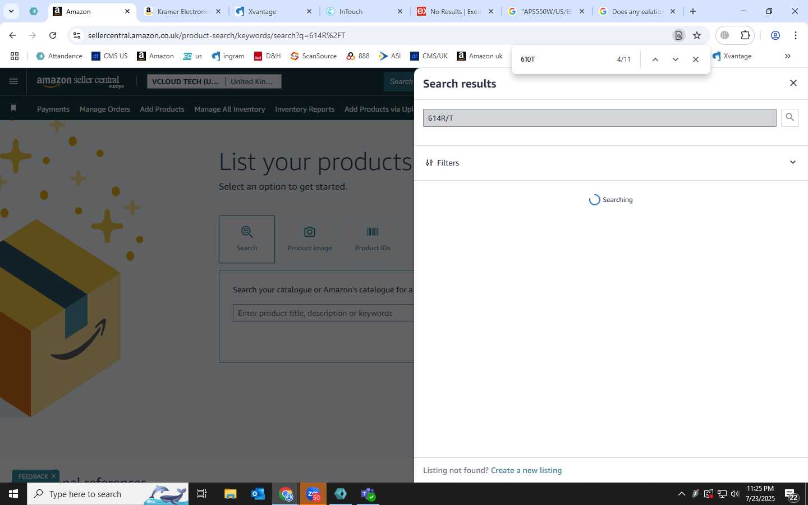Open the CMS US bookmark
The width and height of the screenshot is (808, 505).
click(x=109, y=56)
